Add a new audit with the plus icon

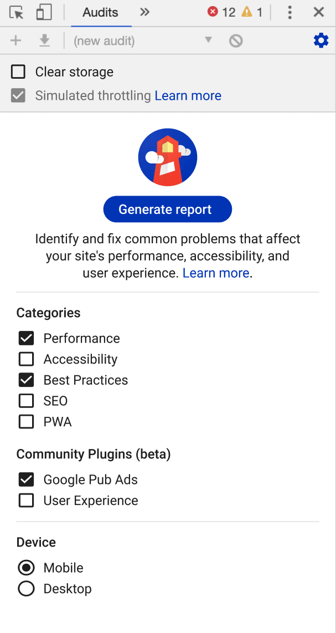click(15, 40)
